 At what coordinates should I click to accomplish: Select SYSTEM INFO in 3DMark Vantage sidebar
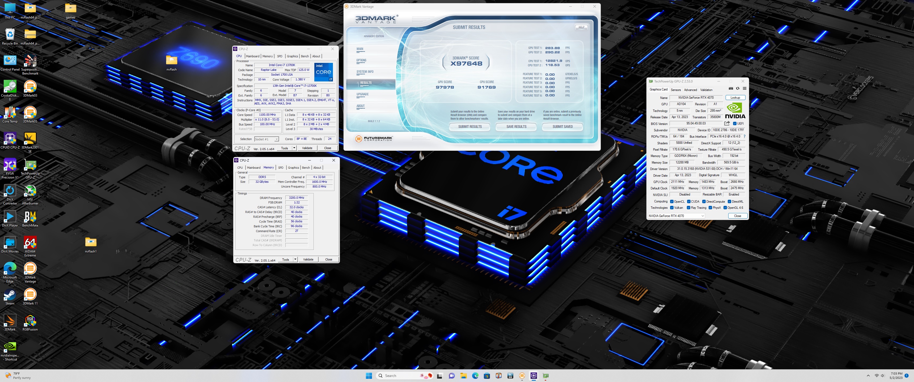[365, 72]
